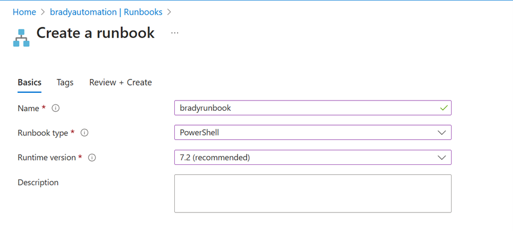The width and height of the screenshot is (513, 231).
Task: Go to the Review + Create tab
Action: [121, 82]
